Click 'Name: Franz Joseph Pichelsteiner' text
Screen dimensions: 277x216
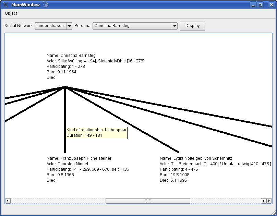(x=79, y=158)
